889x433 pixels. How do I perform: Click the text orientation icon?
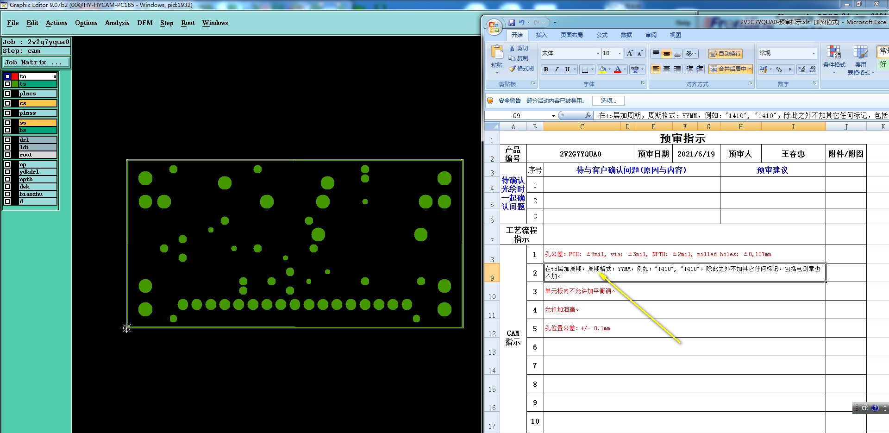690,54
